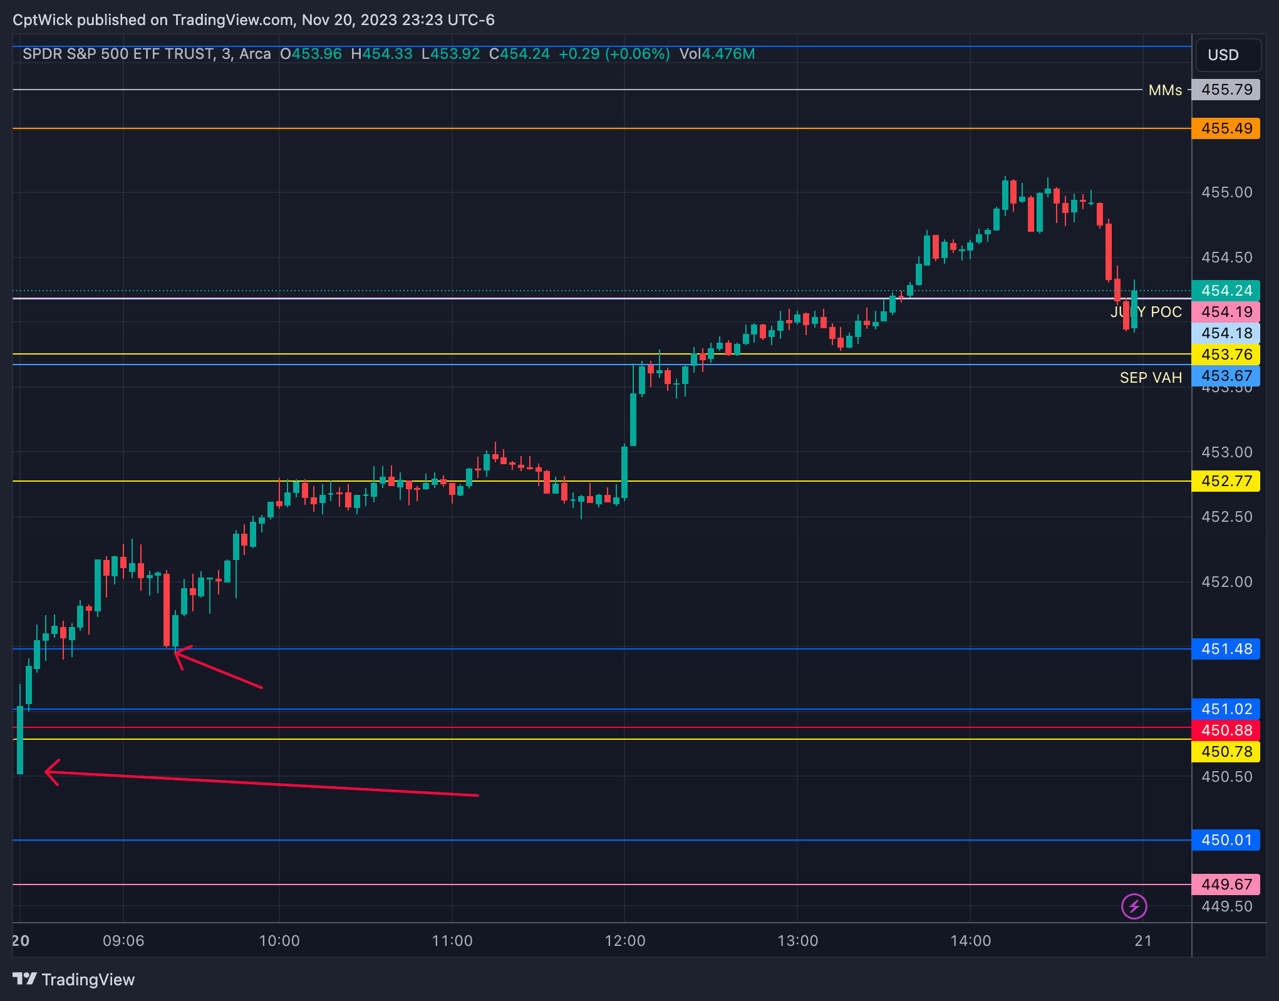Click the SEP VAH line label

pyautogui.click(x=1151, y=378)
